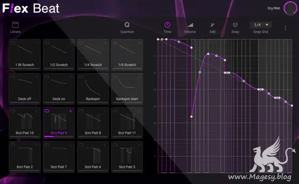Toggle loop icon on 1 Bt Scratch

point(13,42)
